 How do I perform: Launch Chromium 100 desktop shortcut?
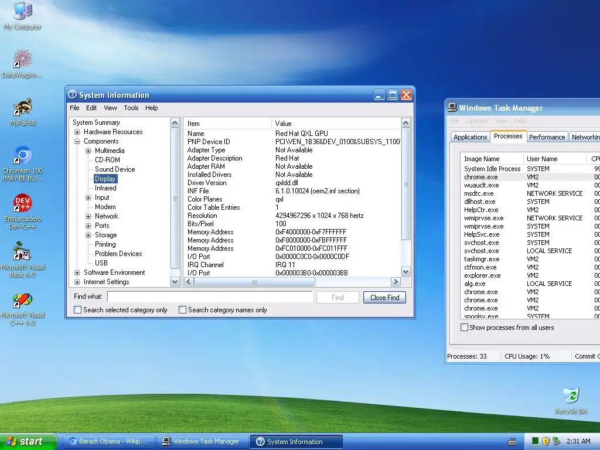click(x=23, y=163)
